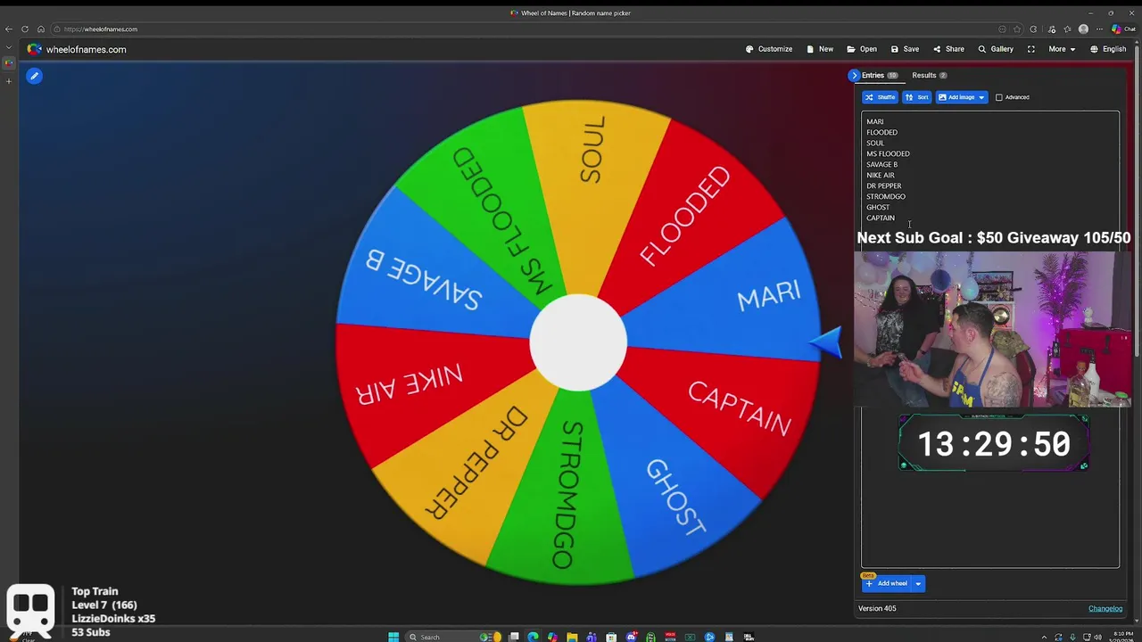Open Add wheel dropdown arrow

pos(918,584)
